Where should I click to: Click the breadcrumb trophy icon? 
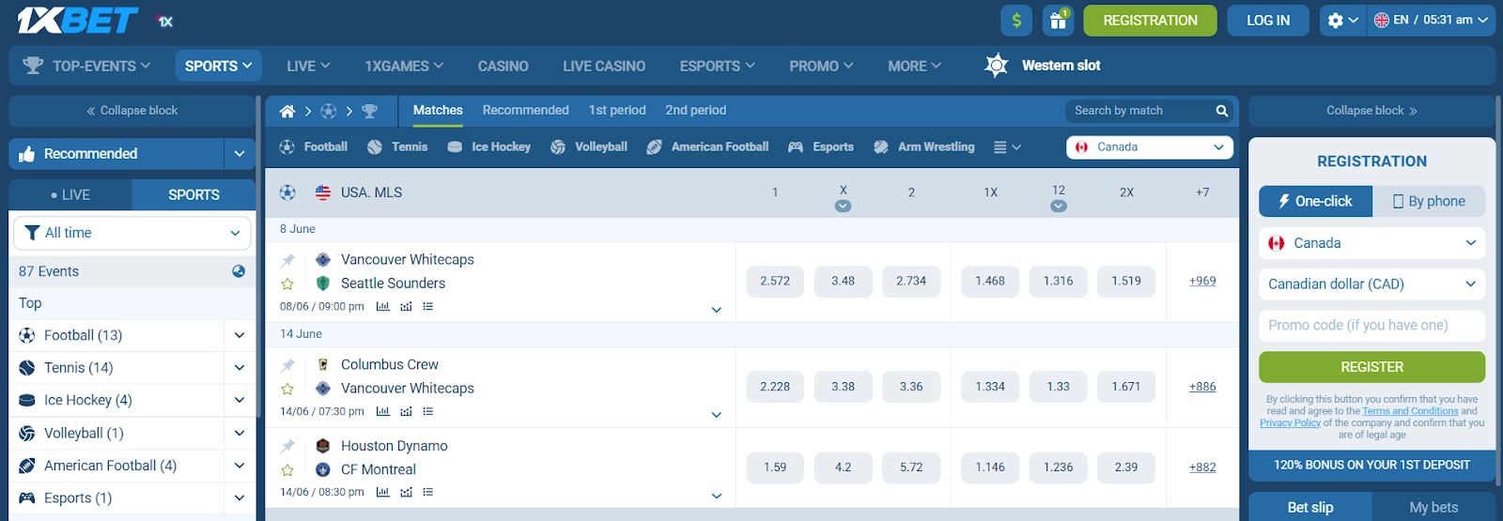pyautogui.click(x=369, y=111)
